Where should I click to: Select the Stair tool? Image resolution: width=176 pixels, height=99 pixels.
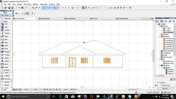pos(6,43)
